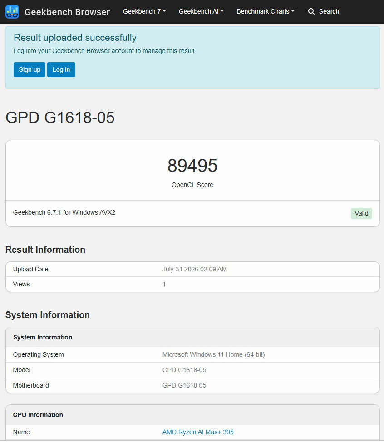Image resolution: width=384 pixels, height=442 pixels.
Task: Click the Result Information heading
Action: (45, 250)
